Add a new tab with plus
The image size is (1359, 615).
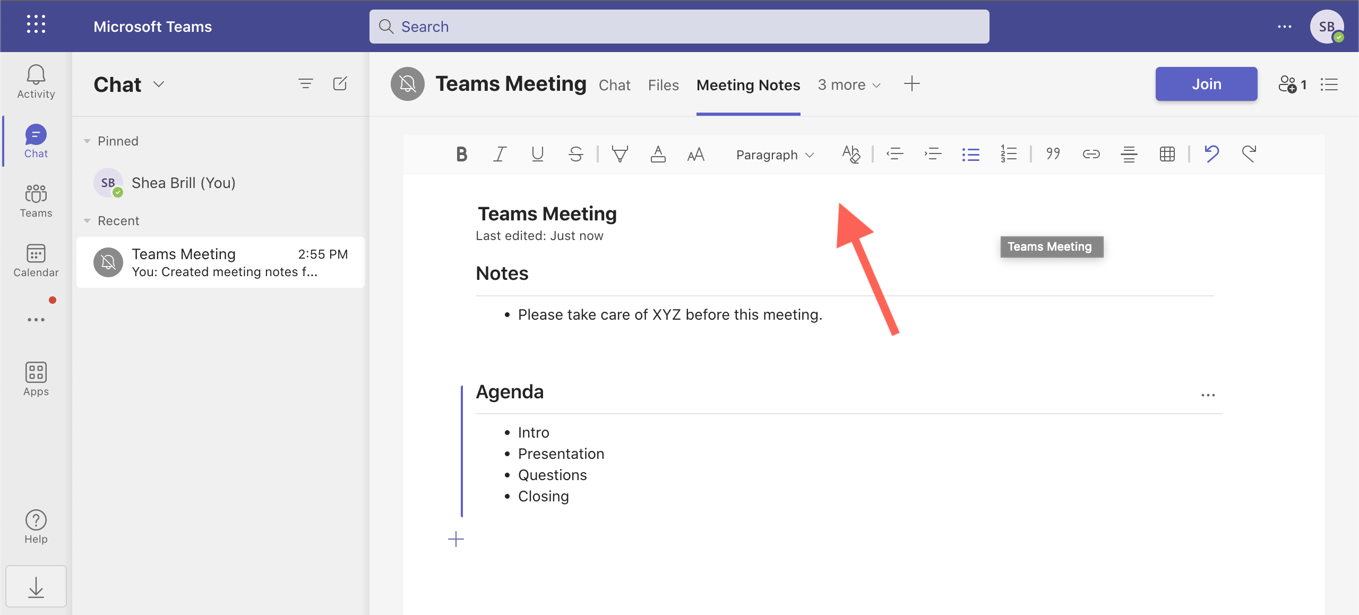coord(911,84)
